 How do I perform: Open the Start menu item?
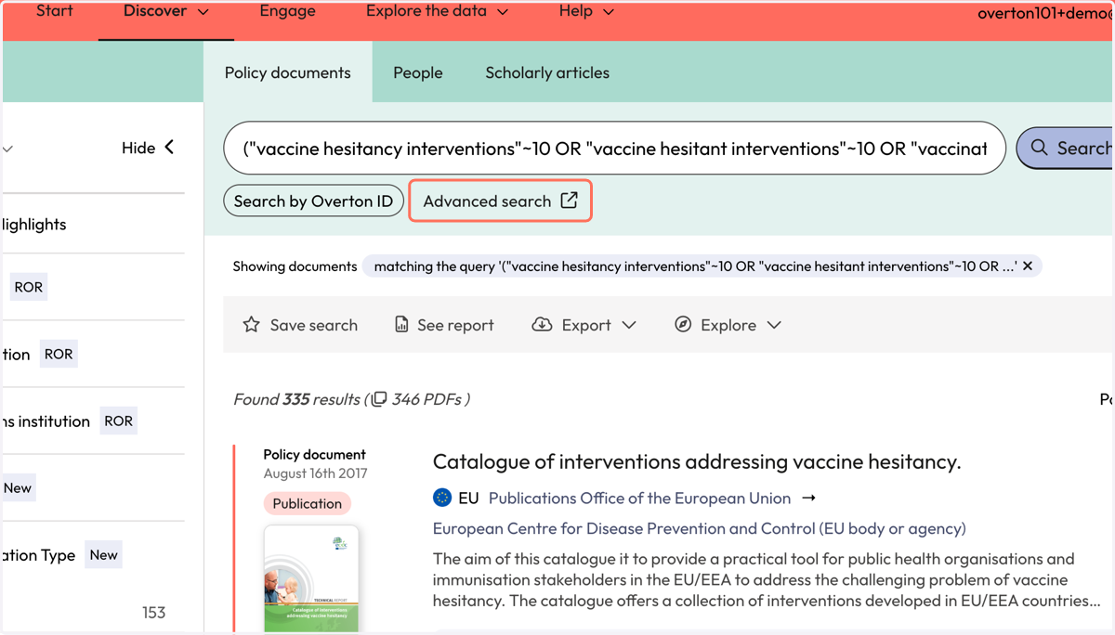(x=54, y=12)
